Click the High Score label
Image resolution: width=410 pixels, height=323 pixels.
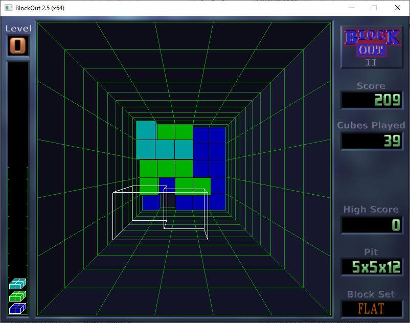(371, 210)
